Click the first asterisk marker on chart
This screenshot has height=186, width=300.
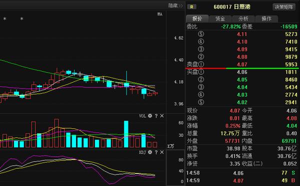point(5,19)
